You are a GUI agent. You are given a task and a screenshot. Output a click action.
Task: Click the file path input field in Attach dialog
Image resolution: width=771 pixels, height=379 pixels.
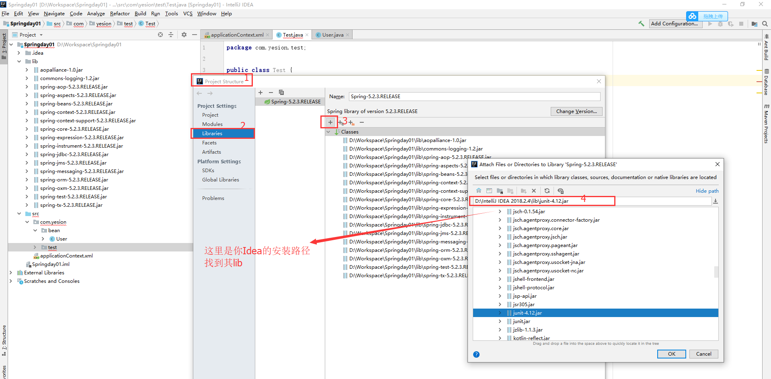click(592, 201)
